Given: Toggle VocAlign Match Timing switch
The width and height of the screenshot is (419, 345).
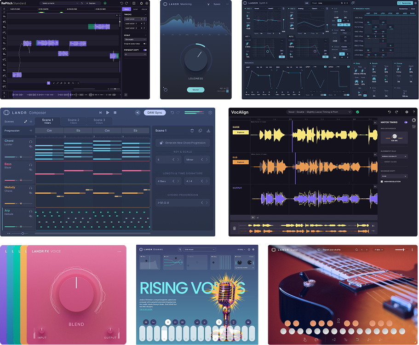Looking at the screenshot, I should 406,122.
